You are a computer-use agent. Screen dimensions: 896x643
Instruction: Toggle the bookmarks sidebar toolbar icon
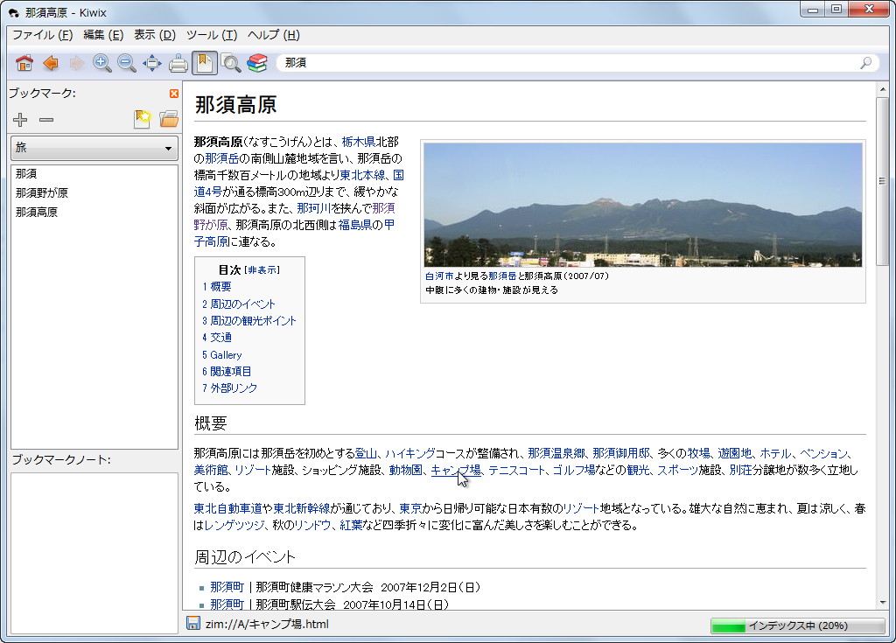204,63
